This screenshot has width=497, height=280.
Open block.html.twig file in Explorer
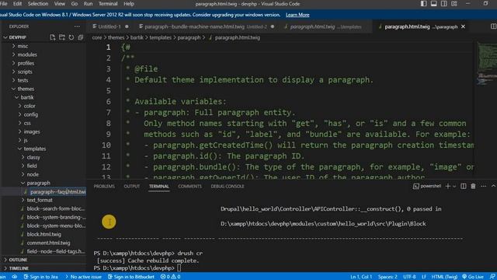[x=44, y=234]
